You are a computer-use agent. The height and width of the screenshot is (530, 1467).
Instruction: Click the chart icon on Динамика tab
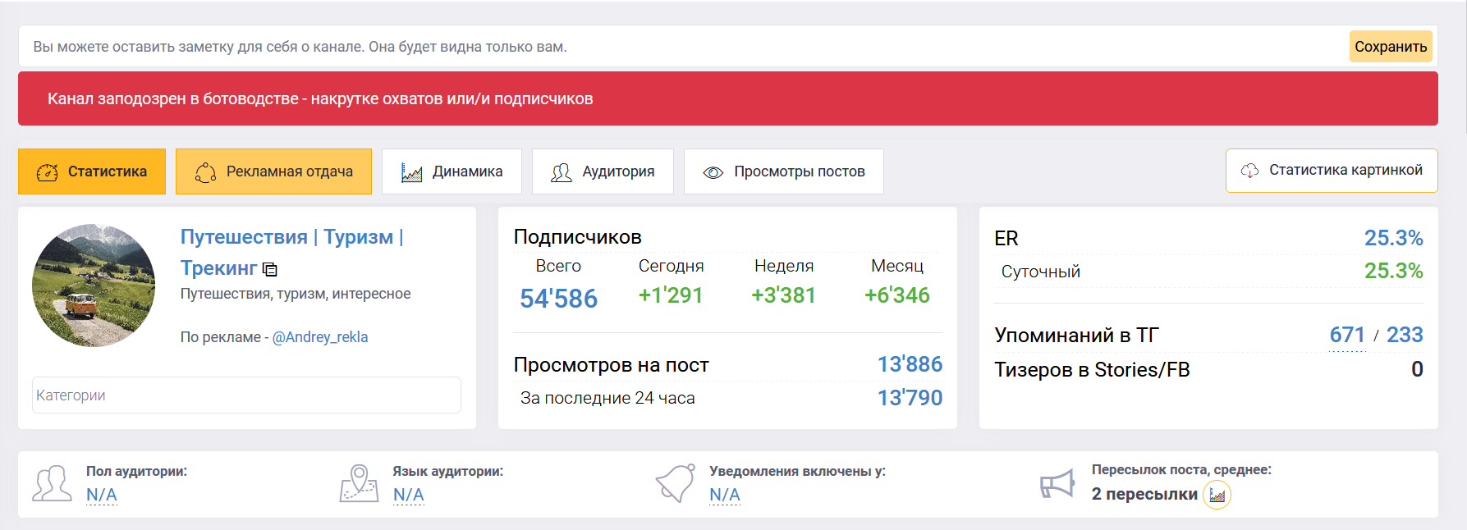(411, 172)
